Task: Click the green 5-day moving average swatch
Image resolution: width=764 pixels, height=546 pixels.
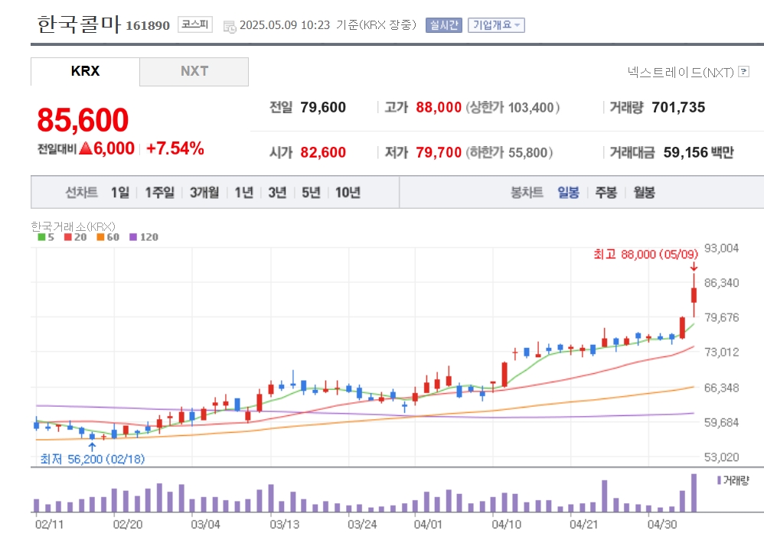Action: click(41, 237)
